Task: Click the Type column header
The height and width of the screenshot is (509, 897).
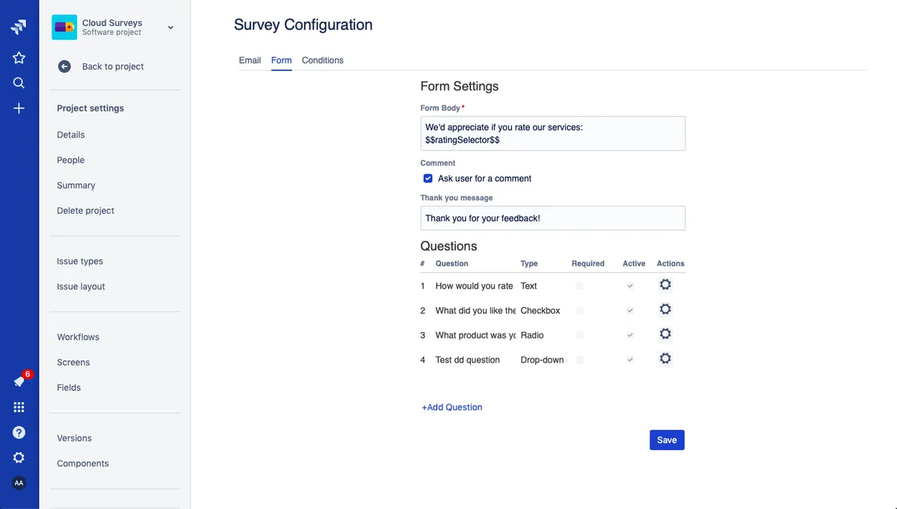Action: 529,264
